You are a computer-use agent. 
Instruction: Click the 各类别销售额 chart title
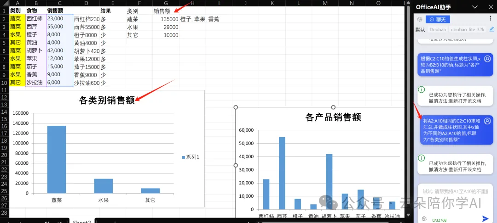point(107,100)
